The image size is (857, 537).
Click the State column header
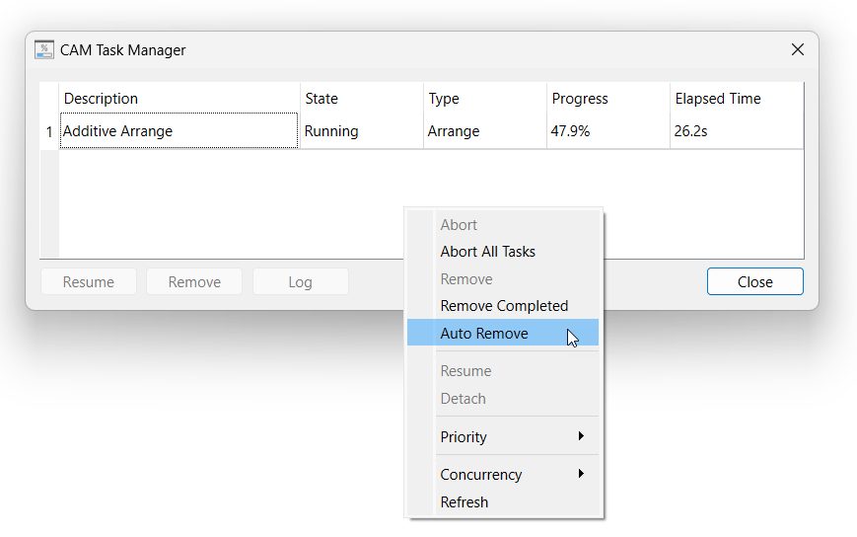361,99
